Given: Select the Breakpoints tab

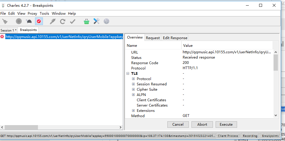Looking at the screenshot, I should coord(28,30).
